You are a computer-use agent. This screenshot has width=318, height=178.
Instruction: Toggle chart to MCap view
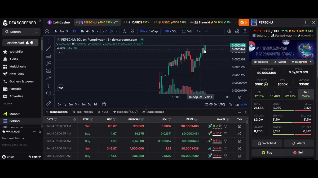tap(154, 31)
